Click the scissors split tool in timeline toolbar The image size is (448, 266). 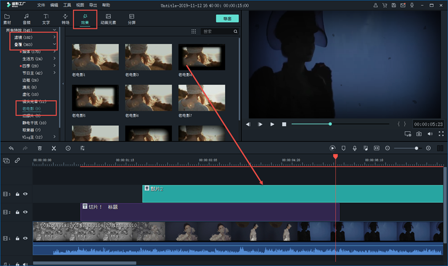click(x=54, y=149)
